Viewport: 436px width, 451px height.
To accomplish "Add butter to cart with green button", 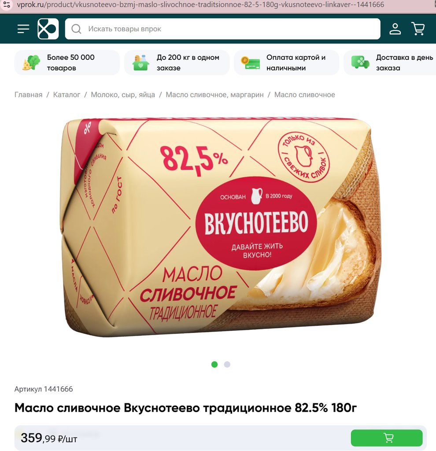I will point(387,438).
